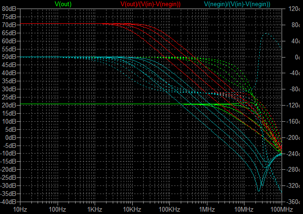The width and height of the screenshot is (303, 214).
Task: Click the 70dB label on left axis
Action: click(10, 25)
